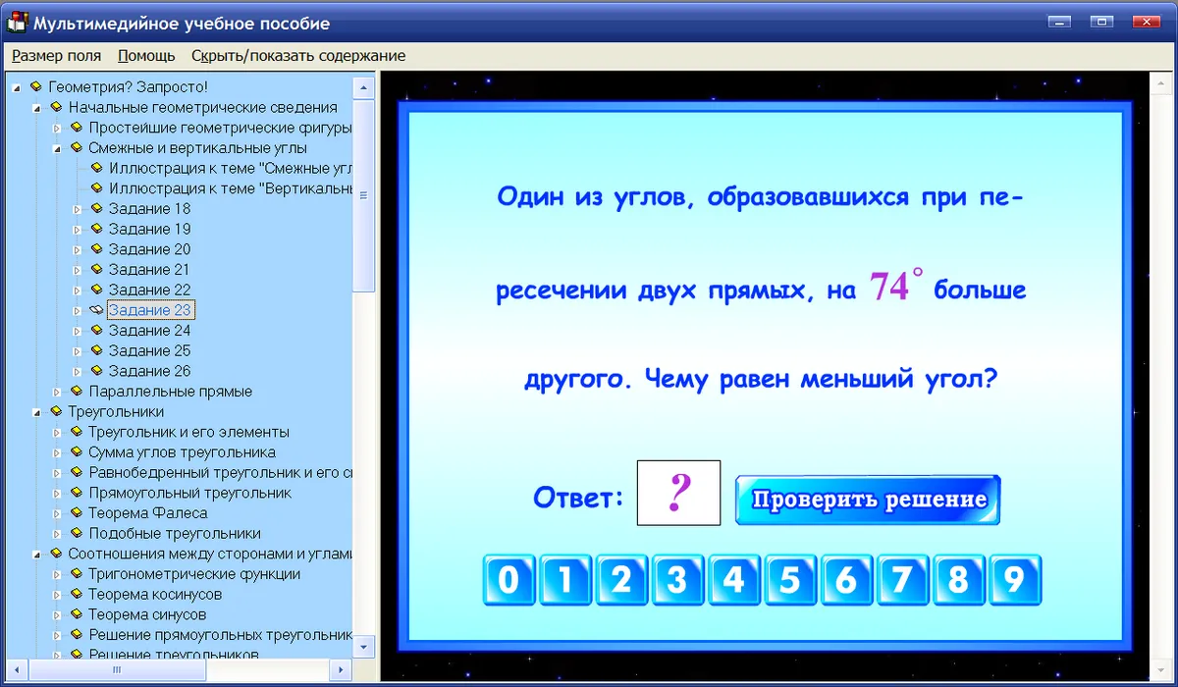Click book icon of Геометрия? Запросто!
This screenshot has height=687, width=1178.
(36, 86)
